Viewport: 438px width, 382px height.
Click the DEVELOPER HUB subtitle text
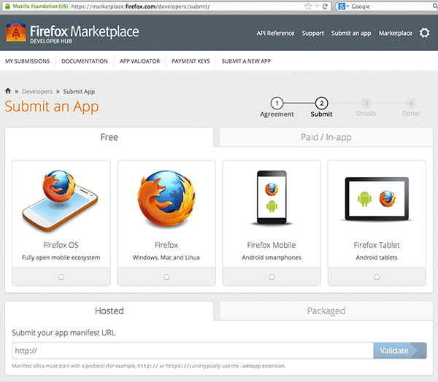[x=51, y=42]
